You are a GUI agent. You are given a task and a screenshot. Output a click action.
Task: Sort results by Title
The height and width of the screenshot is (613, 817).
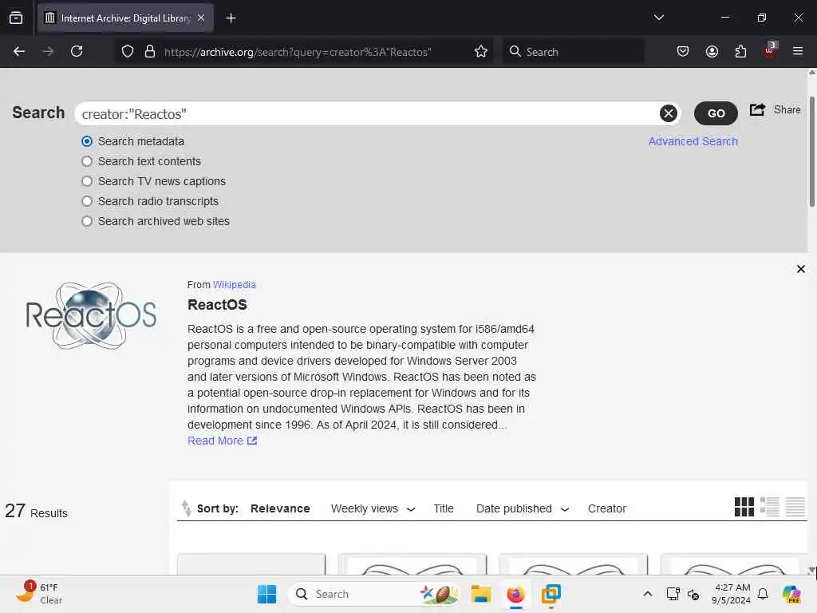pos(444,508)
